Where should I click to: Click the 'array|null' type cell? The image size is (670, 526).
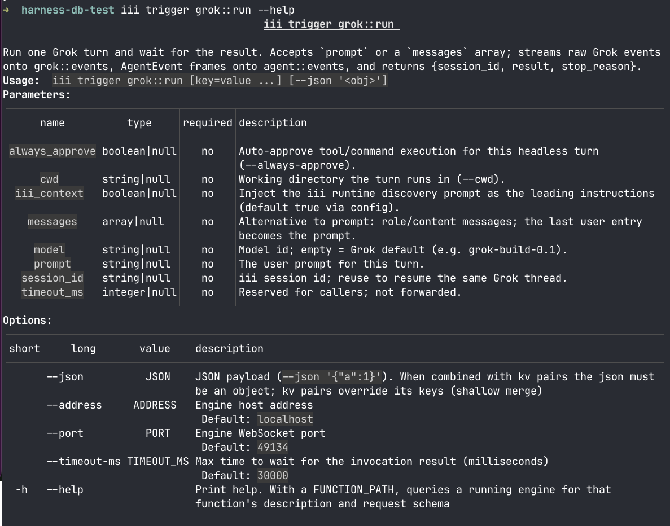[x=133, y=222]
